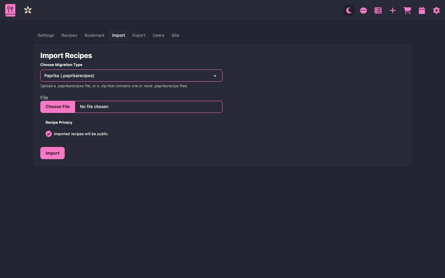
Task: Select the Import tab
Action: click(119, 35)
